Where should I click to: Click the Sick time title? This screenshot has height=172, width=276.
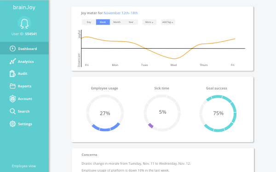(x=161, y=88)
